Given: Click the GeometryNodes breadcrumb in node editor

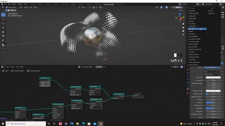Looking at the screenshot, I should click(19, 71).
